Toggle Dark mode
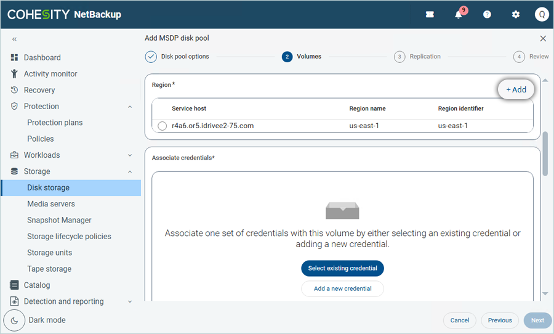Viewport: 554px width, 334px height. point(15,320)
